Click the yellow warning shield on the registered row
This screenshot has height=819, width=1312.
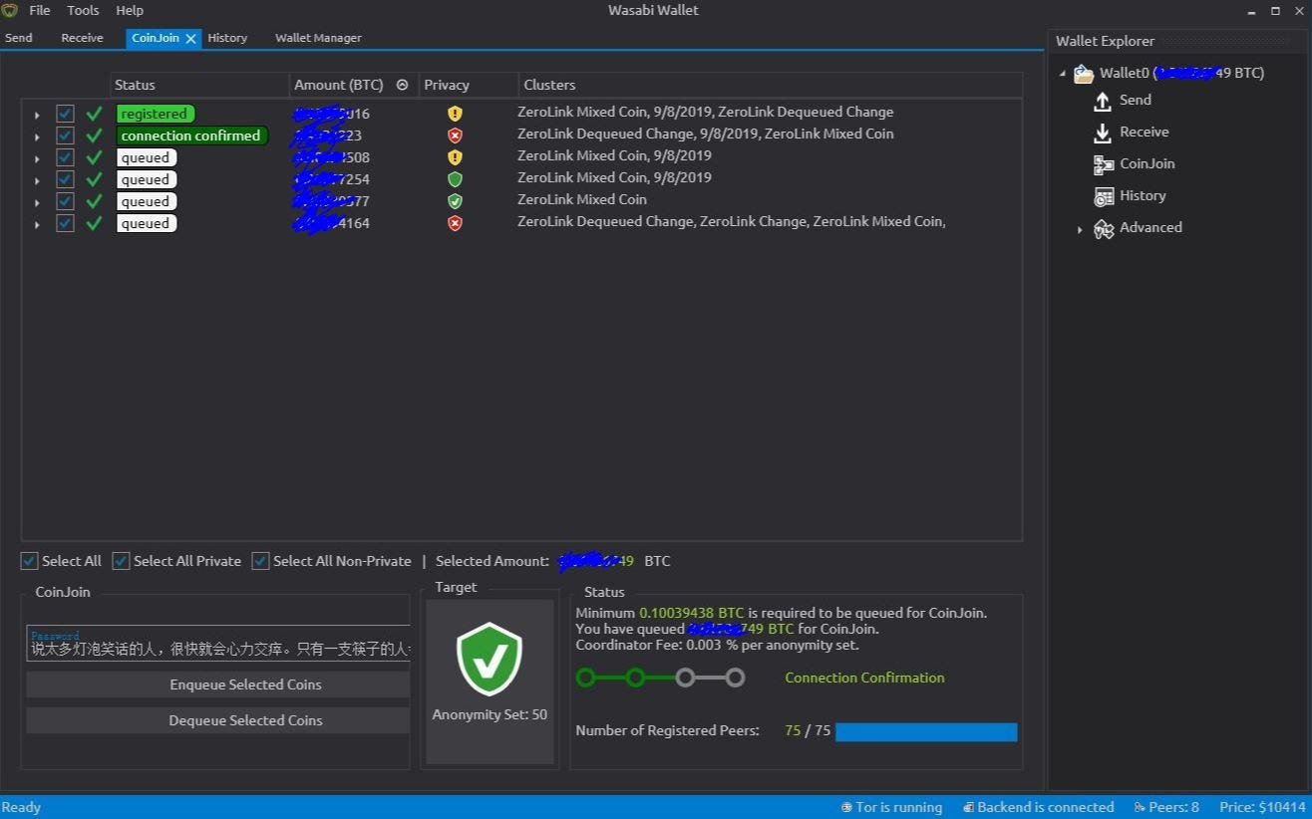point(455,114)
